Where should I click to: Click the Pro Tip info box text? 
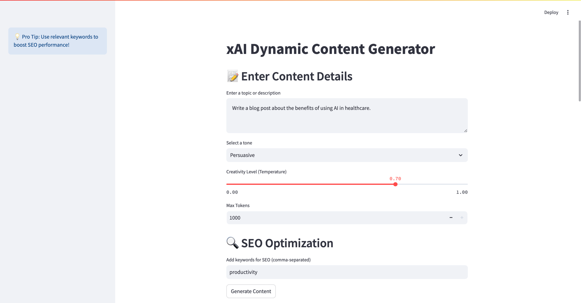(57, 41)
